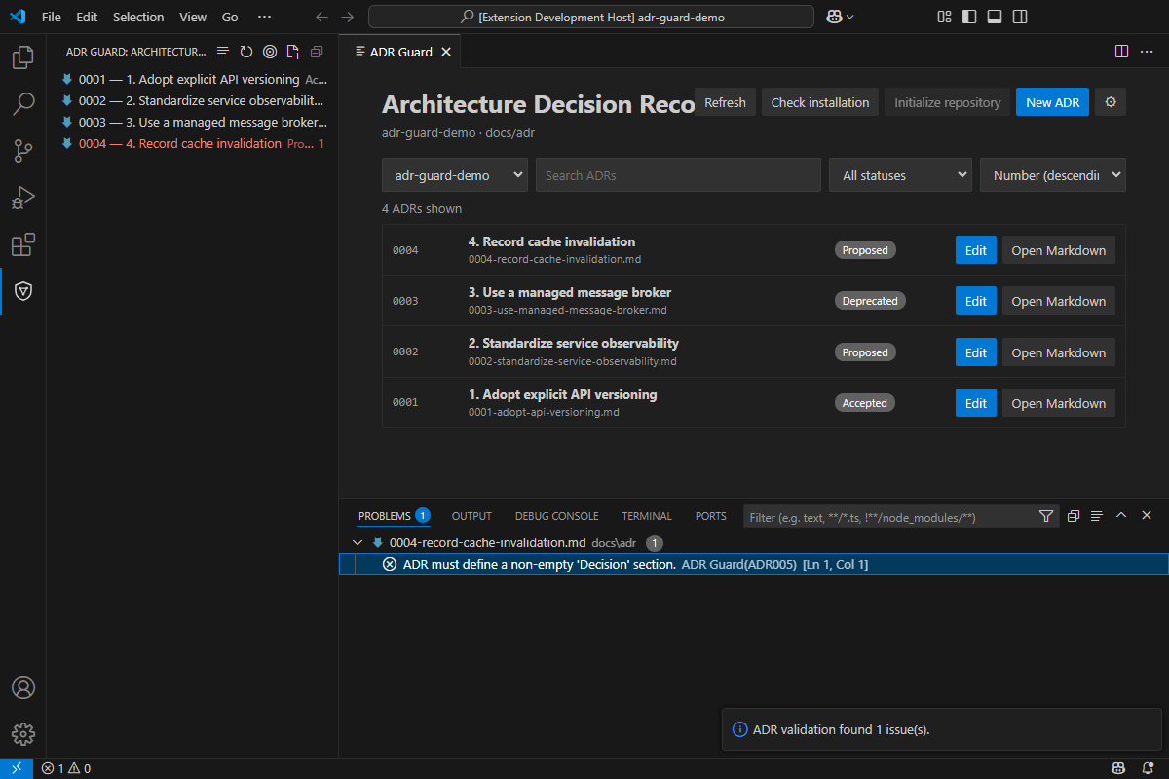The height and width of the screenshot is (779, 1169).
Task: Edit ADR 0002 Standardize service observability
Action: tap(976, 352)
